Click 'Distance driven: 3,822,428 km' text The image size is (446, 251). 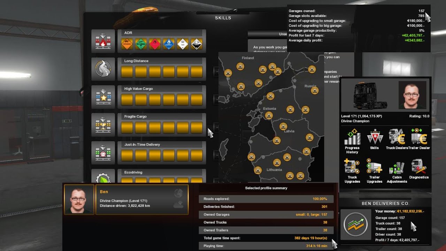125,206
